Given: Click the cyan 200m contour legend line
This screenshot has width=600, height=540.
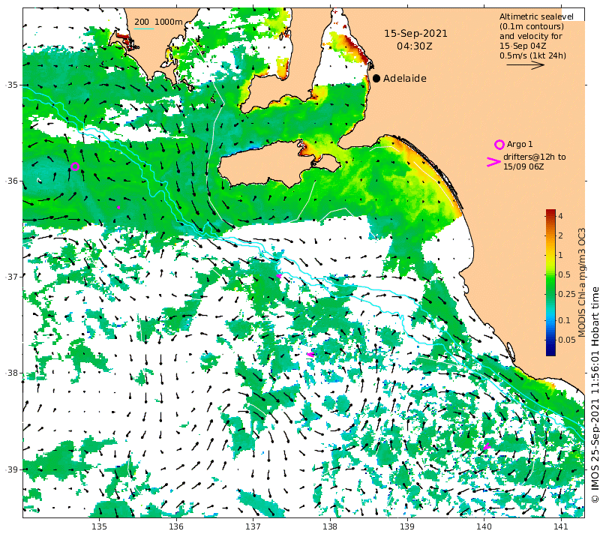Looking at the screenshot, I should pos(144,28).
